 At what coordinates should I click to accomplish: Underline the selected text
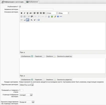click(27, 13)
